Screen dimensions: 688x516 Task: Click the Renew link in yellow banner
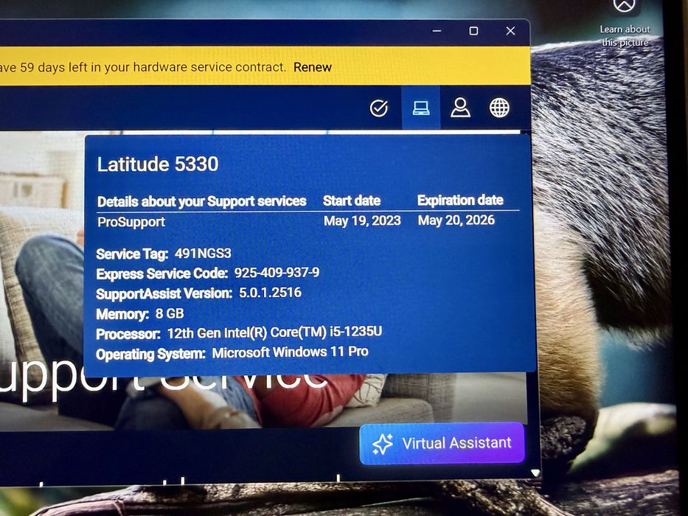coord(313,67)
